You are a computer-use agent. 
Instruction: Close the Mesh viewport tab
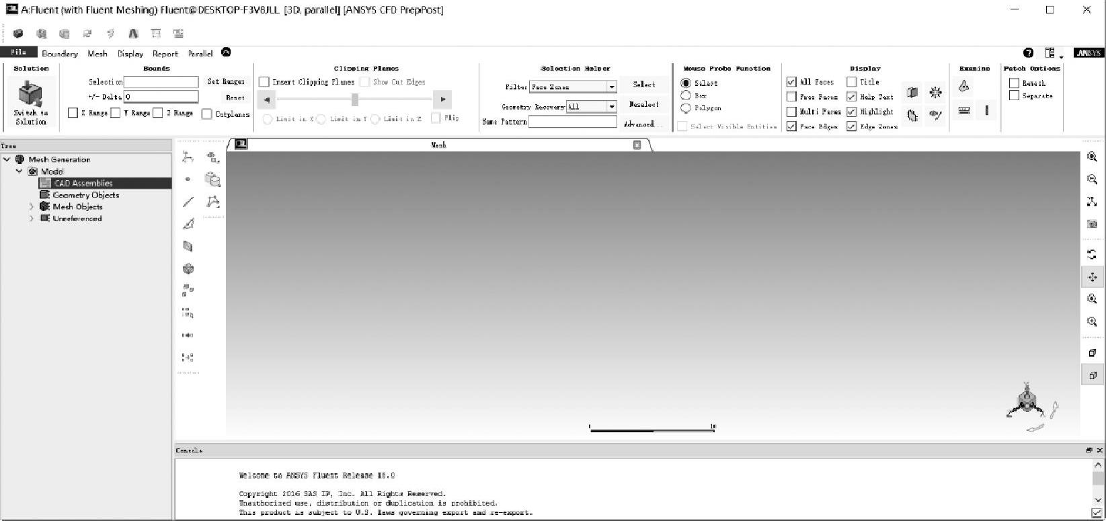click(x=637, y=145)
